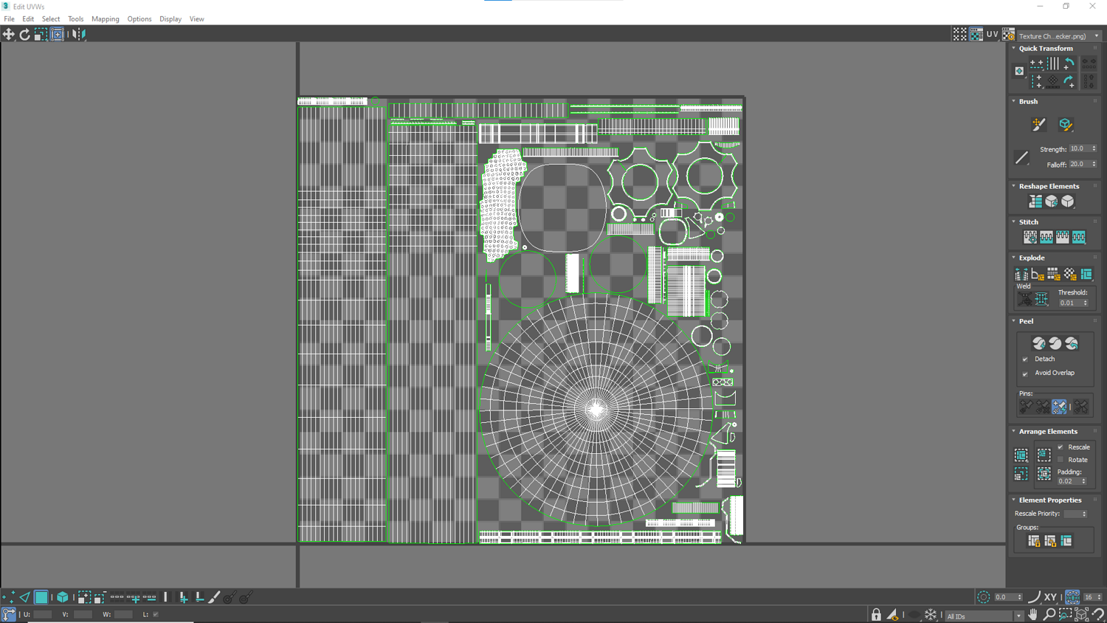
Task: Click the Target Weld icon
Action: 1025,299
